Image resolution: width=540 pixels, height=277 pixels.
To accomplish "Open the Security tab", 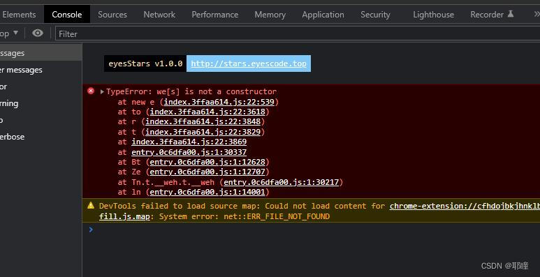I will tap(375, 15).
